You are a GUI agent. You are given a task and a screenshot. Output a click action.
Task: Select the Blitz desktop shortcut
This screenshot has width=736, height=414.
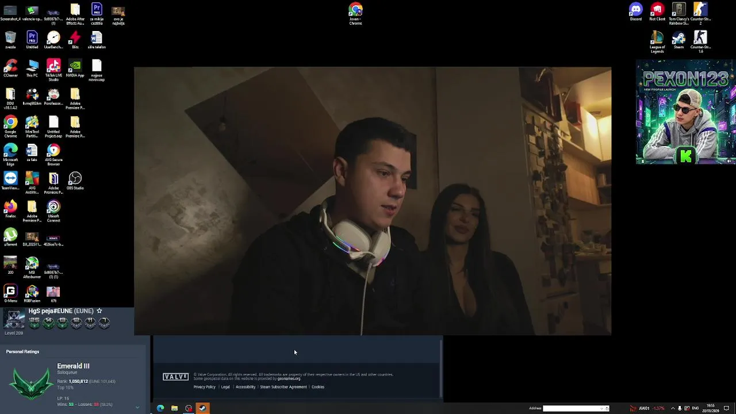(75, 40)
